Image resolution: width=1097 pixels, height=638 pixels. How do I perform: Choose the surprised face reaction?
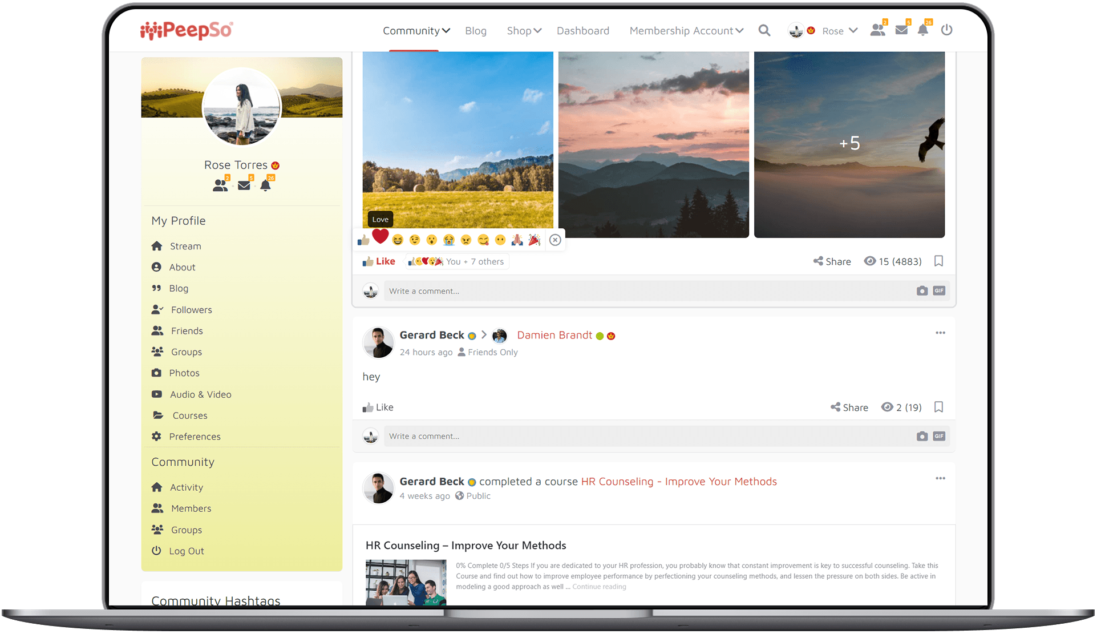(x=432, y=240)
